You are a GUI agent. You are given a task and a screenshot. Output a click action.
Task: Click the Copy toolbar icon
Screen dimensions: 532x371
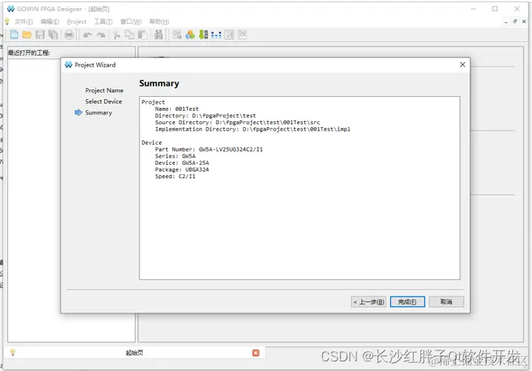coord(129,35)
